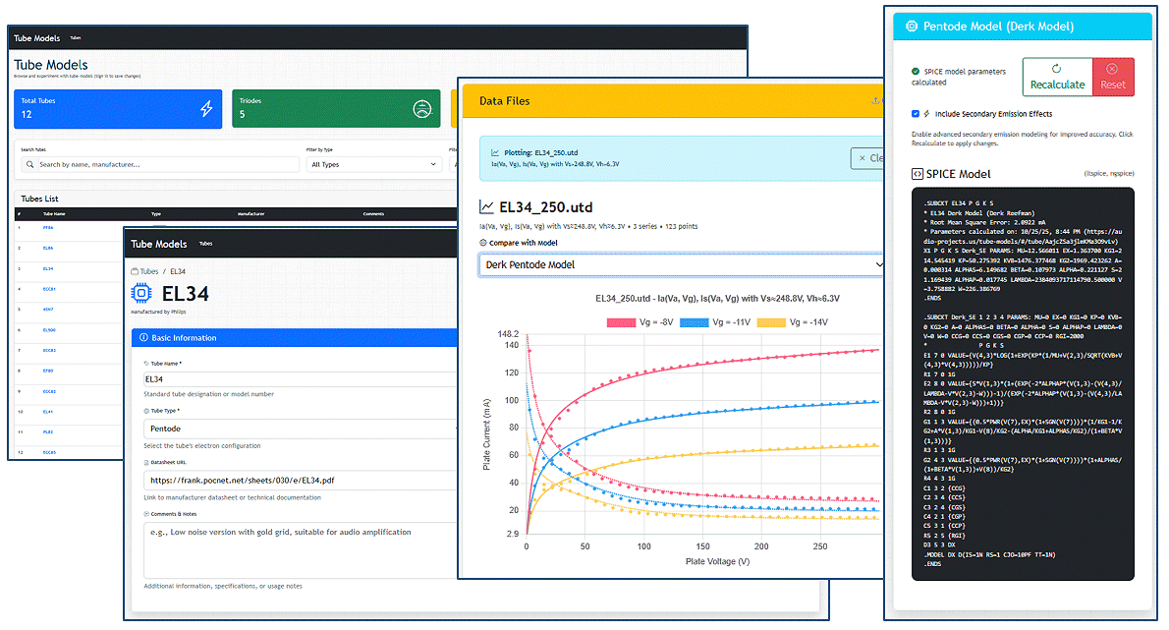
Task: Click the chart icon next to EL34_250.utd title
Action: pos(486,207)
